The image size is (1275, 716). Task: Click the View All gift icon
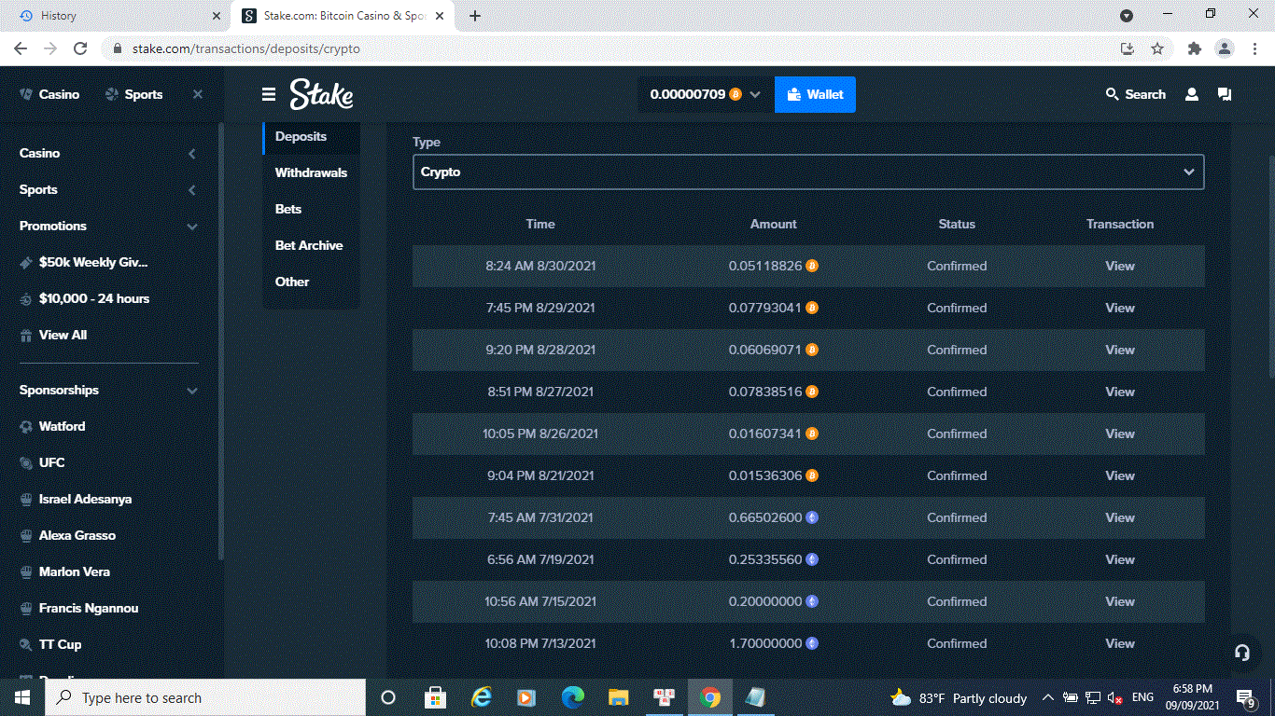pyautogui.click(x=26, y=336)
